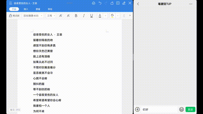Click the line 一个容易受伤的女人
This screenshot has height=114, width=203.
46,95
